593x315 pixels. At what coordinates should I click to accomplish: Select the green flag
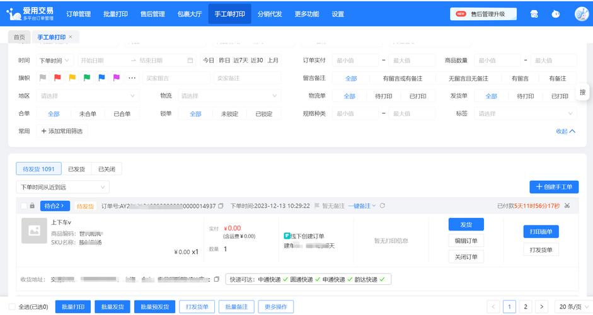coord(87,77)
